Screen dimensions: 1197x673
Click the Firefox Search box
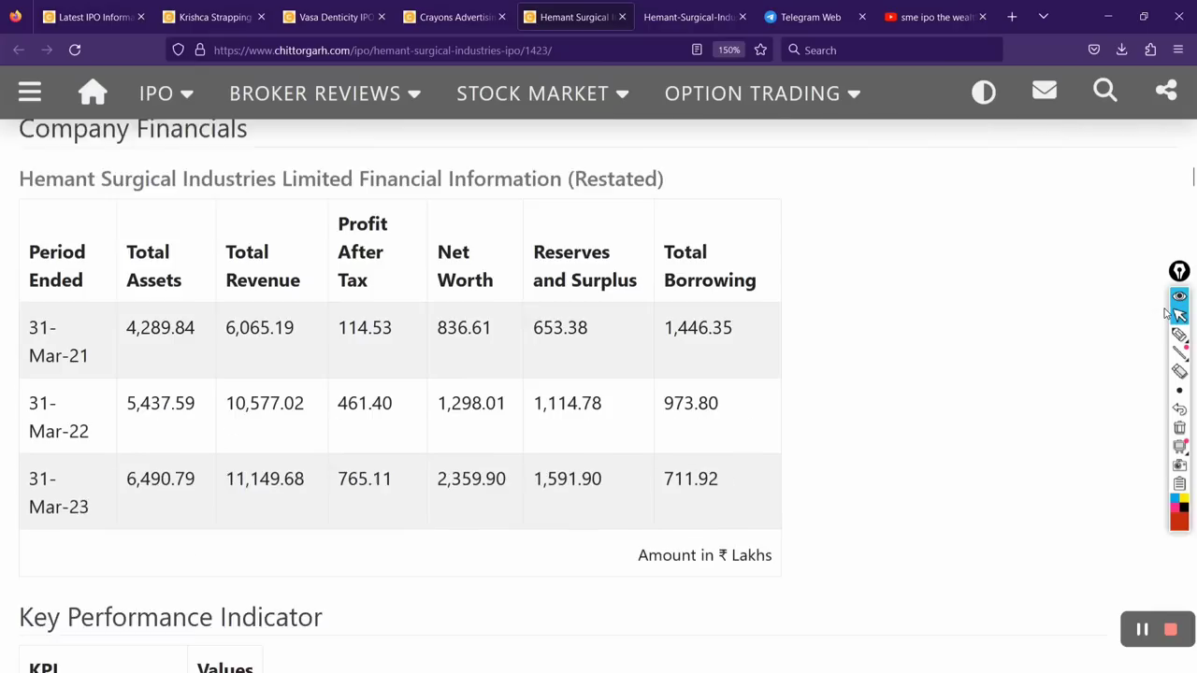pos(890,50)
